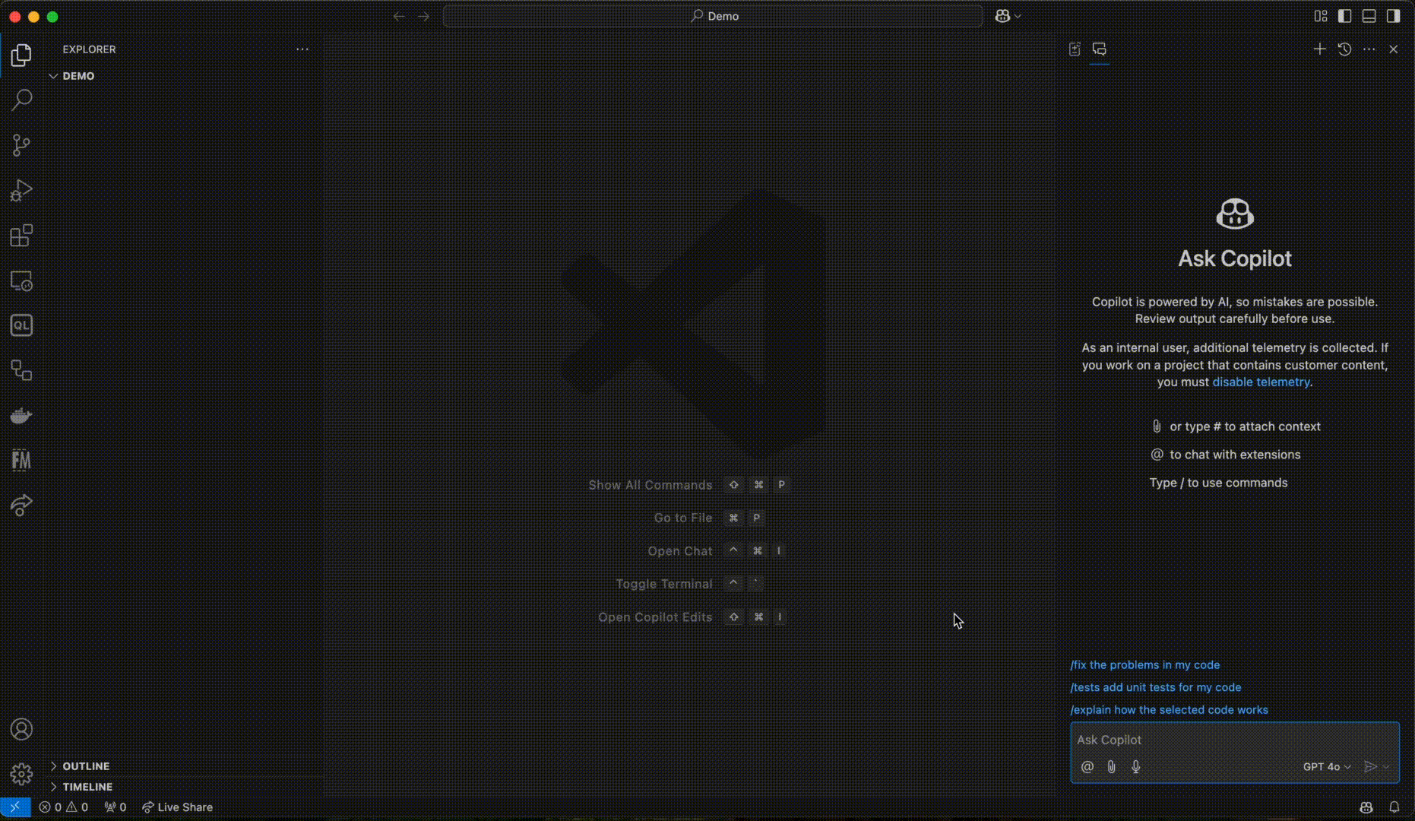Open the Manage settings gear

(21, 774)
